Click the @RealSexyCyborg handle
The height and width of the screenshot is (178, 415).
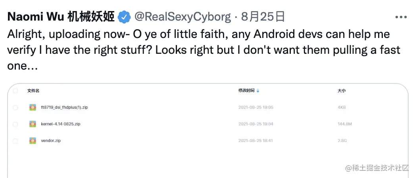[x=183, y=17]
